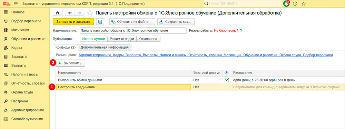Viewport: 345px width, 129px height.
Task: Click the Зарплата calculator icon
Action: pos(6,57)
